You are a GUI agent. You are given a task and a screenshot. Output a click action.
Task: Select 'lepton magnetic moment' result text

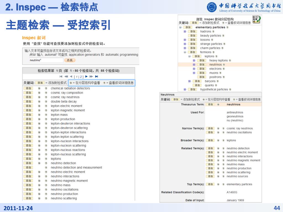(68, 110)
